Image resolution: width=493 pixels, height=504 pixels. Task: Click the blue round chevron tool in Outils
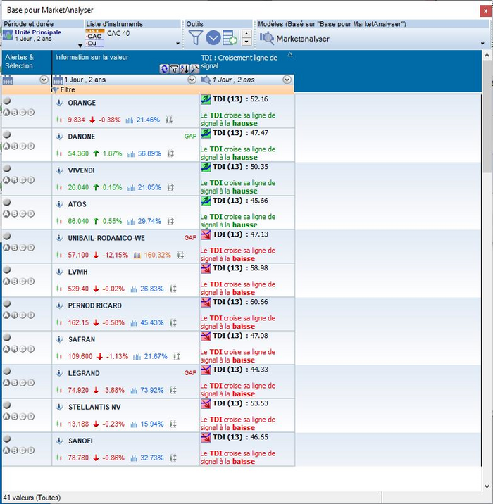[213, 38]
